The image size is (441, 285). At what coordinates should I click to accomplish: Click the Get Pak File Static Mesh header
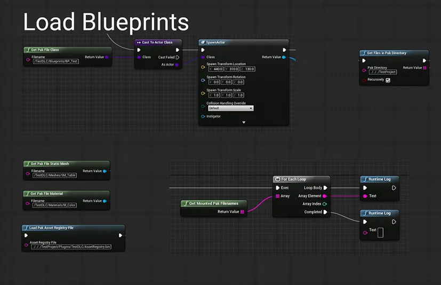66,164
